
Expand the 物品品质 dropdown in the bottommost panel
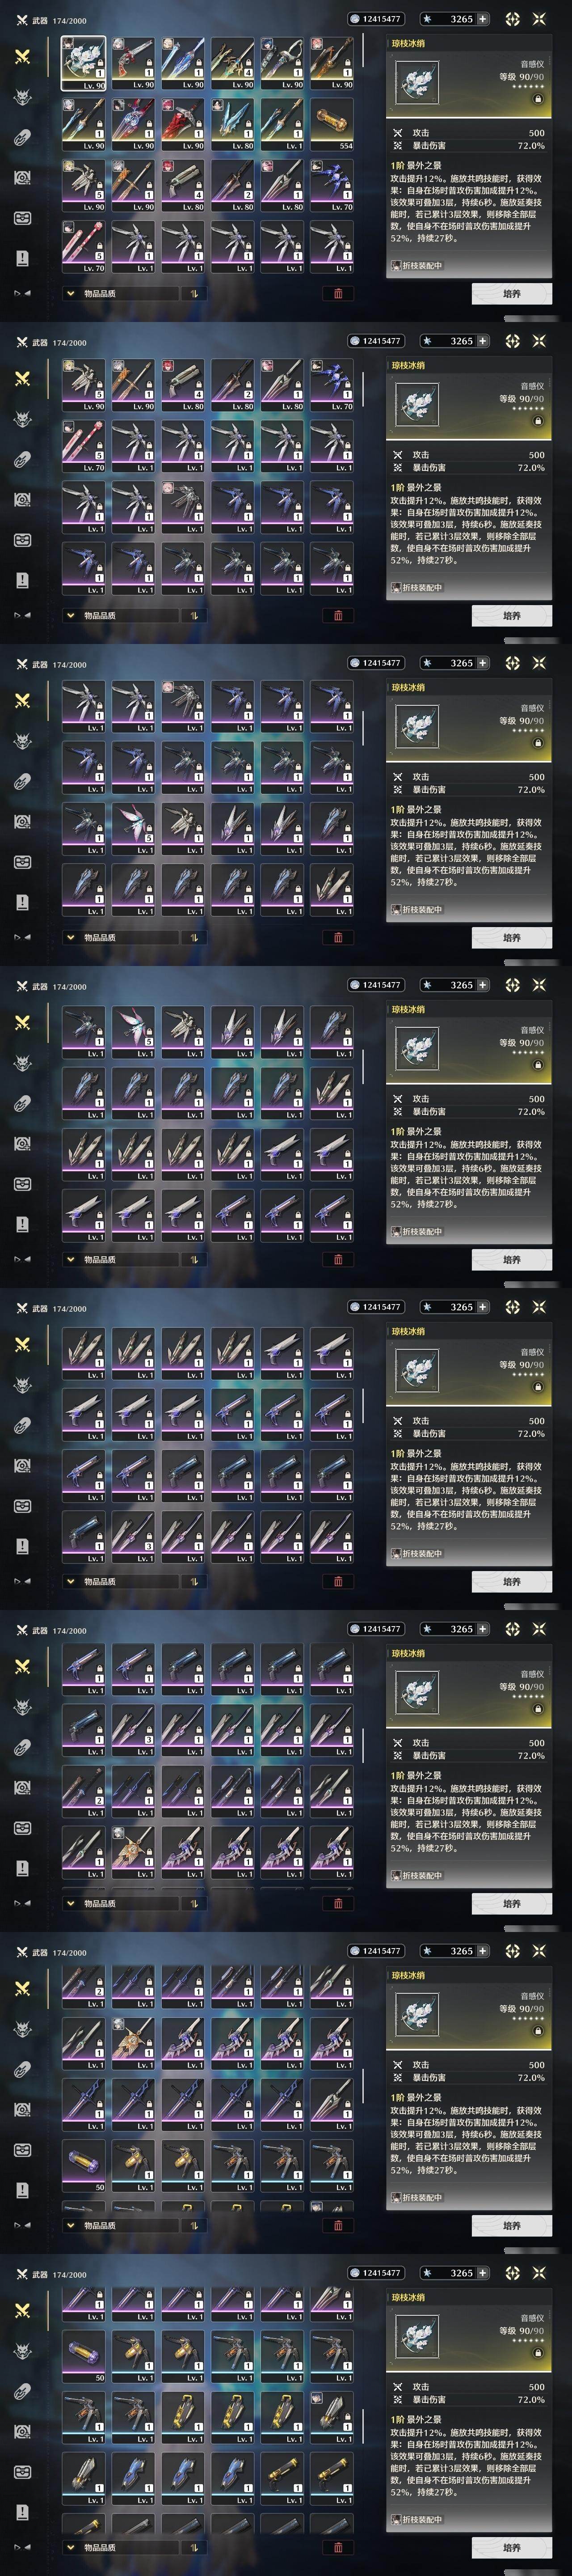[x=119, y=2547]
